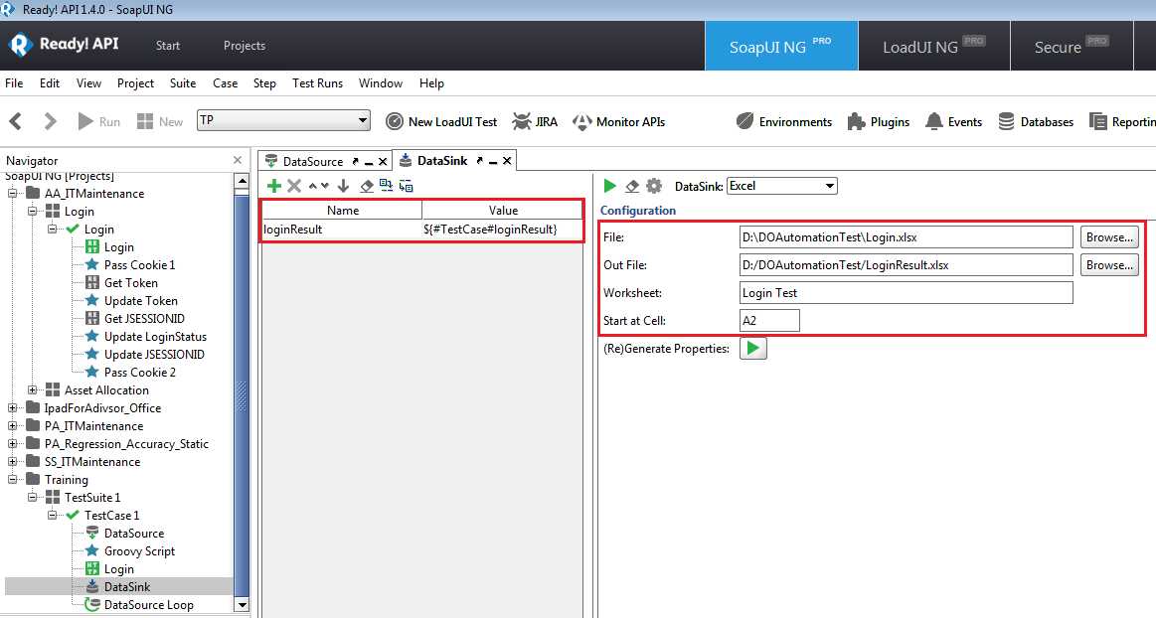Collapse the TestSuite 1 node
Viewport: 1156px width, 618px height.
[x=33, y=497]
